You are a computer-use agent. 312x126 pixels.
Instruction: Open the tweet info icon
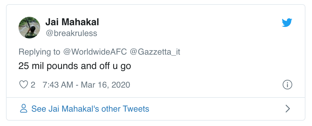(x=287, y=85)
